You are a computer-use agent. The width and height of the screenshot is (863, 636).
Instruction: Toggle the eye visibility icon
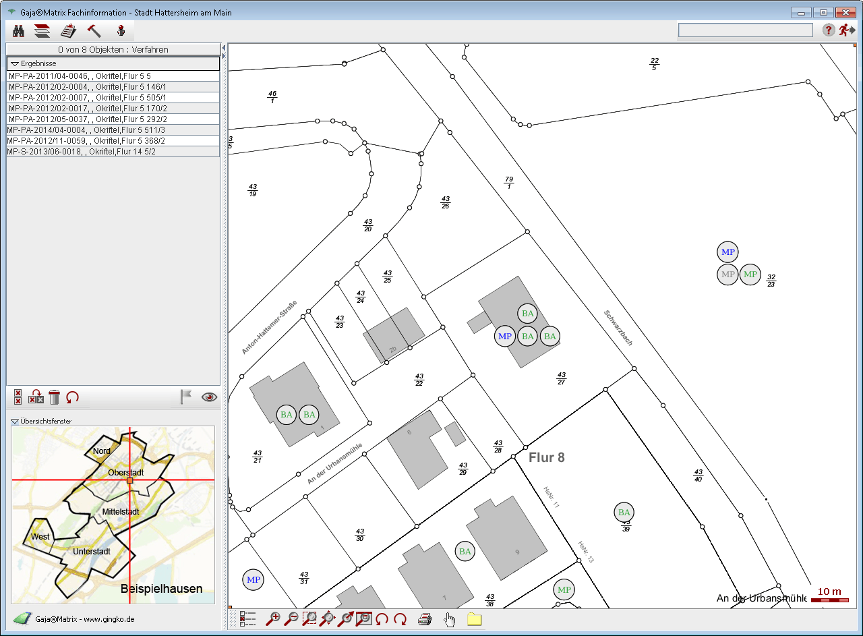pos(209,397)
